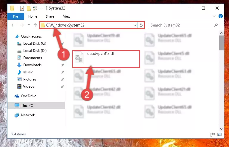Select the daadvpcl812.dll file
Viewport: 229px width, 147px height.
(x=106, y=59)
